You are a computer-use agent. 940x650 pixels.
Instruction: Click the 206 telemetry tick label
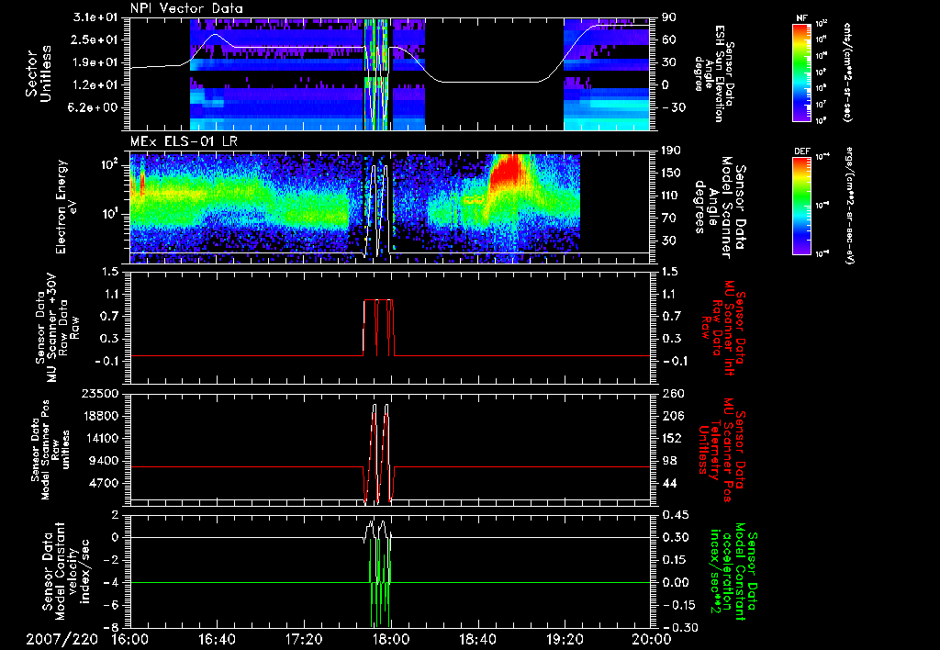pyautogui.click(x=673, y=416)
